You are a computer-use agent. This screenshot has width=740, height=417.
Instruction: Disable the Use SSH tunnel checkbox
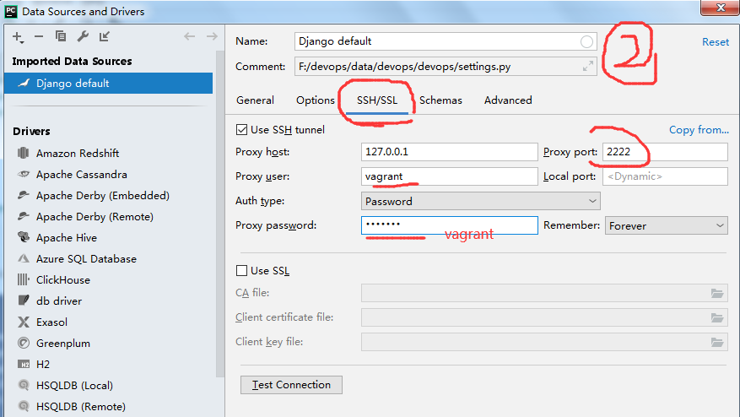(242, 130)
